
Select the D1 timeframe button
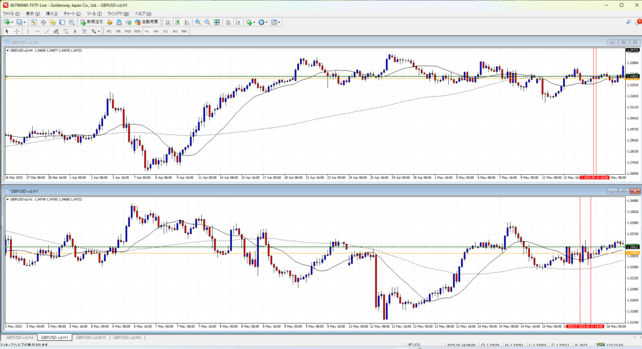click(165, 31)
